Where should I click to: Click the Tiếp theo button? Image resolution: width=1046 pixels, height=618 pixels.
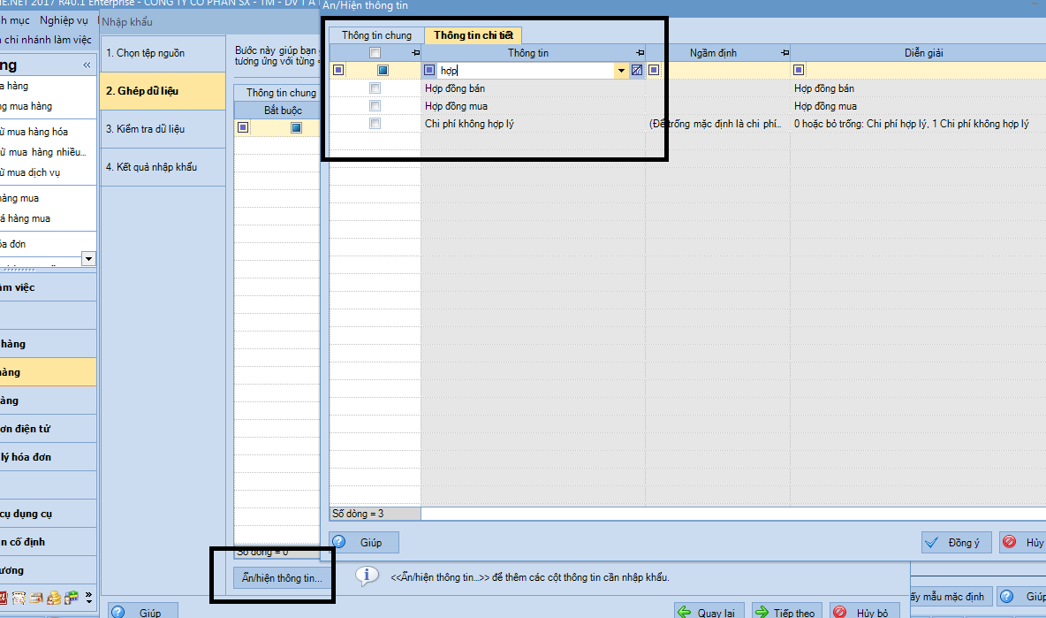(785, 612)
